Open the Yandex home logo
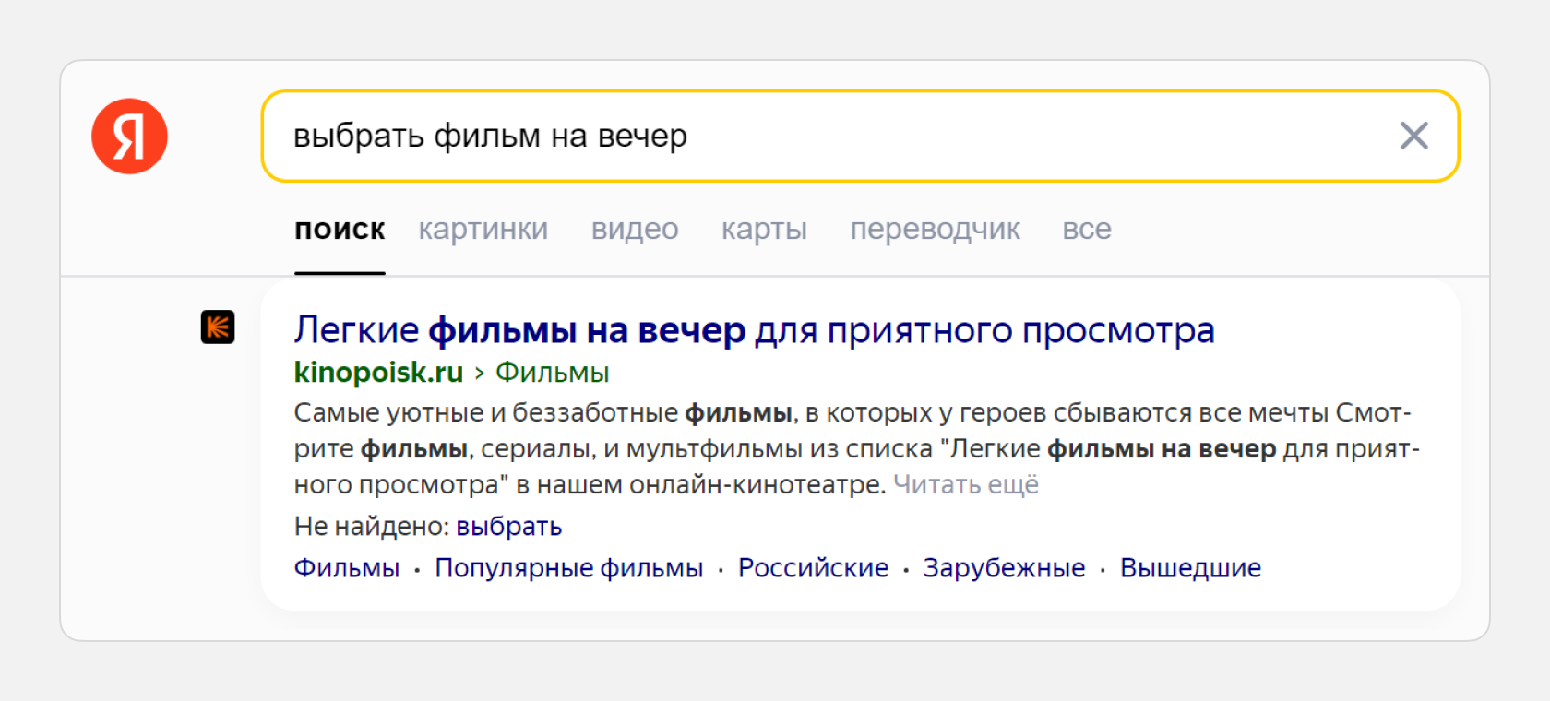The height and width of the screenshot is (701, 1550). [x=129, y=137]
